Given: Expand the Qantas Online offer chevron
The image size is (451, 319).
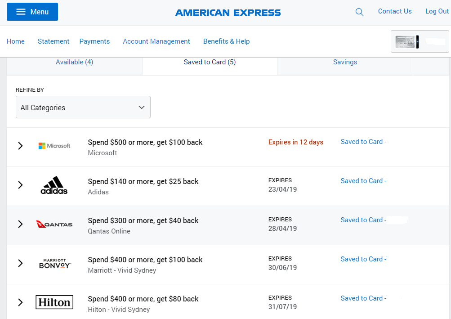Looking at the screenshot, I should [x=20, y=224].
